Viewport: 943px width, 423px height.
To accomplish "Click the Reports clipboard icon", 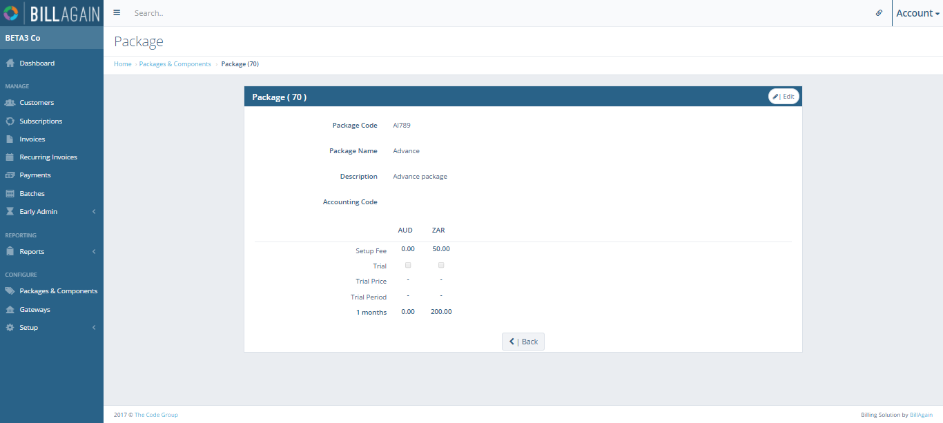I will tap(10, 252).
